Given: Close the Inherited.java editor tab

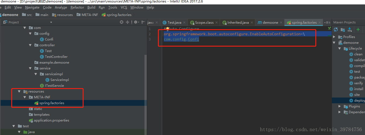Looking at the screenshot, I should (252, 23).
